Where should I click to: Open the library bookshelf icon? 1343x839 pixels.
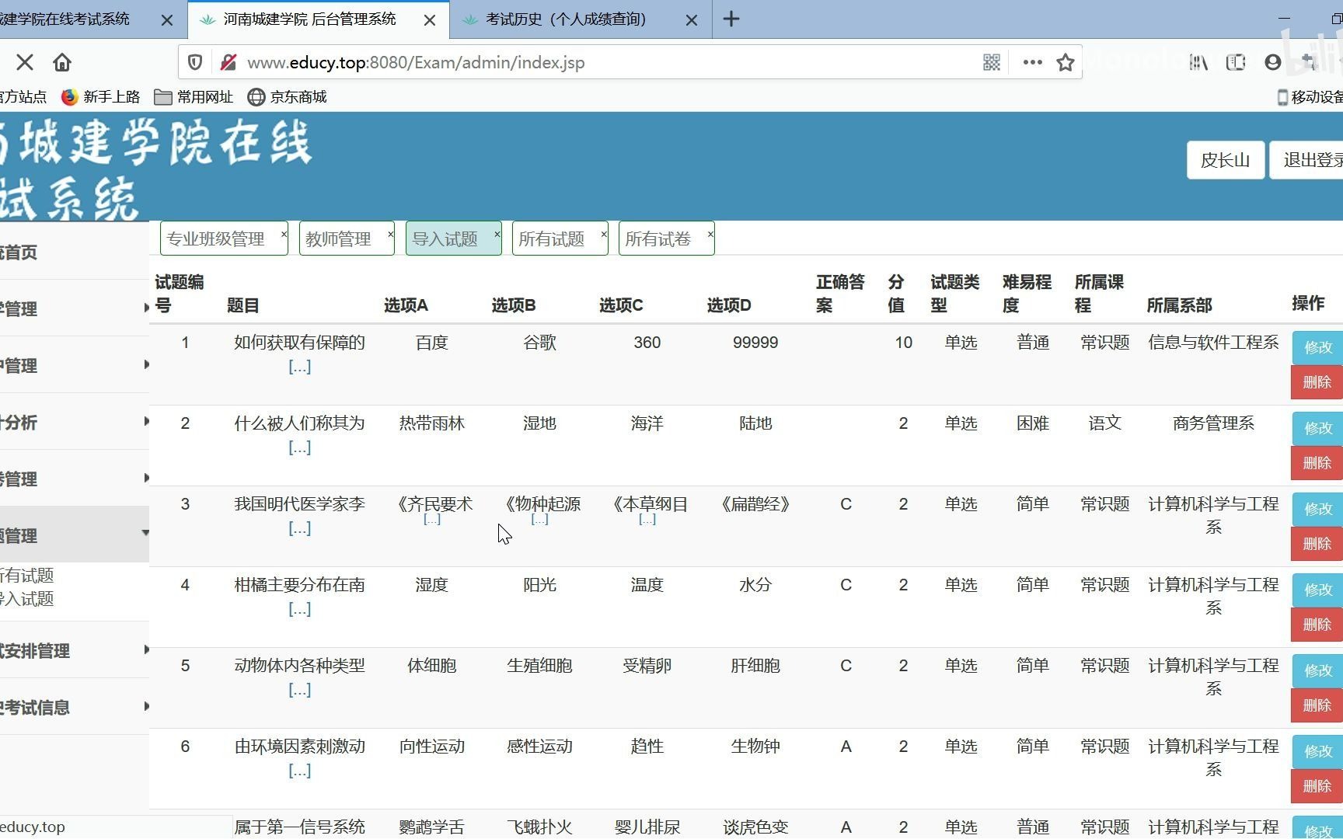click(x=1198, y=62)
